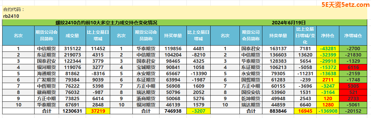
Task: Select the 成交量 column header
Action: (72, 36)
